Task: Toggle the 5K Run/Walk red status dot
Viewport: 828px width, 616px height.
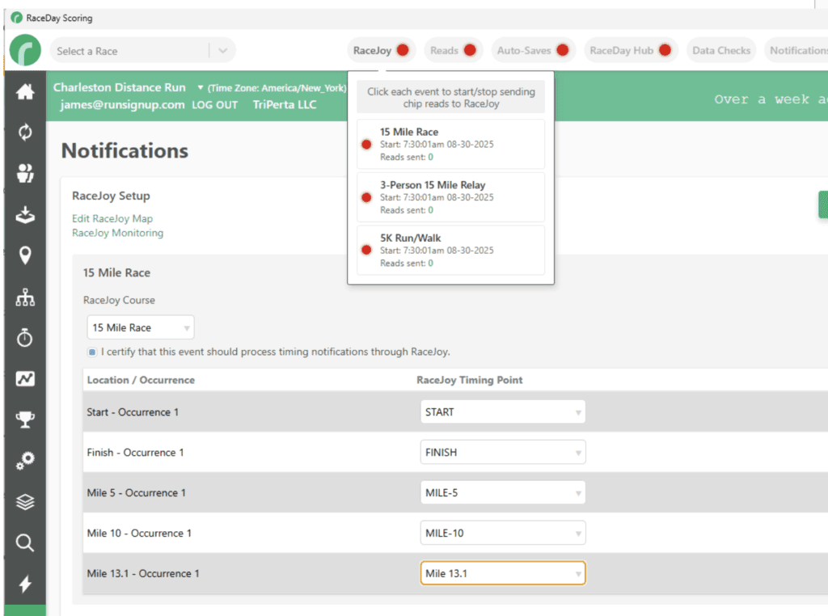Action: (366, 251)
